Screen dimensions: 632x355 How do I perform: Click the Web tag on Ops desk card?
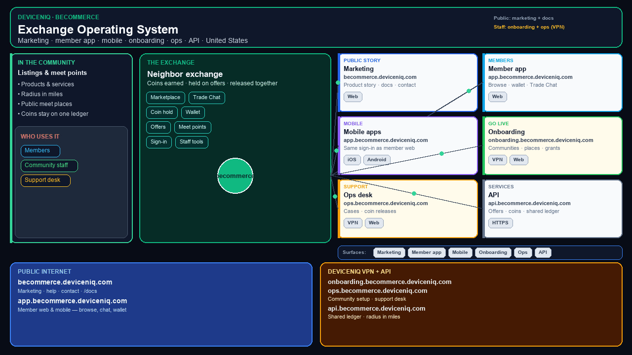click(374, 223)
